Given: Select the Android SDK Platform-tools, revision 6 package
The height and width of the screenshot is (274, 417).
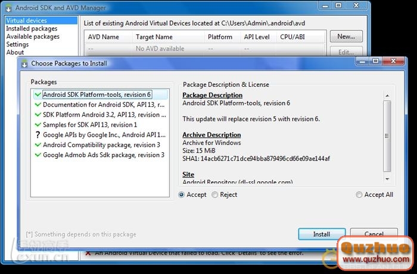Looking at the screenshot, I should pos(101,95).
